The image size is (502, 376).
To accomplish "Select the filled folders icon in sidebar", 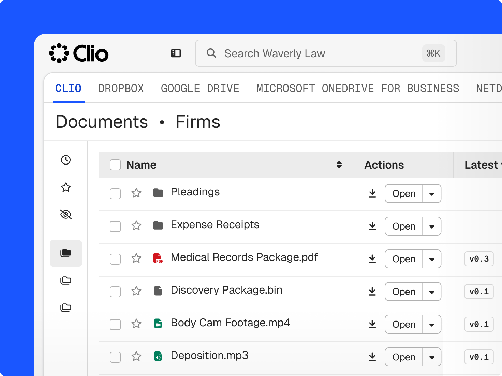I will coord(66,253).
